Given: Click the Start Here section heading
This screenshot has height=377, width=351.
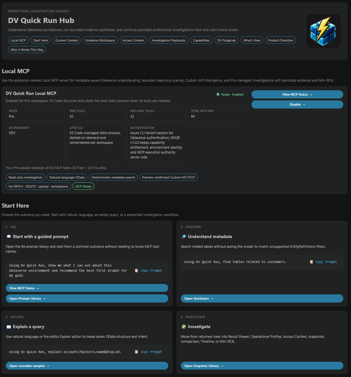Looking at the screenshot, I should click(x=16, y=206).
